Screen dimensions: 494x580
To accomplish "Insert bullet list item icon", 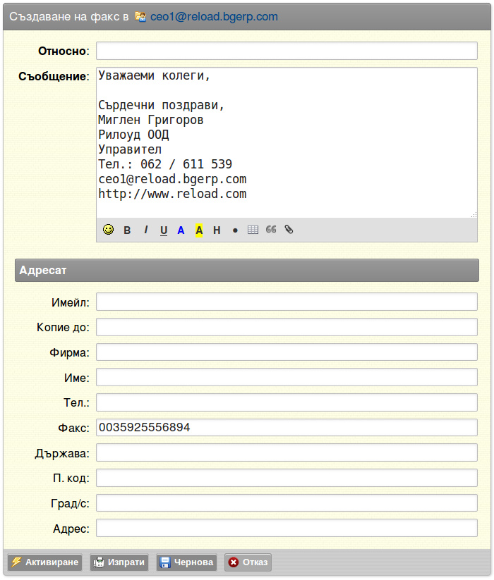I will pos(235,230).
